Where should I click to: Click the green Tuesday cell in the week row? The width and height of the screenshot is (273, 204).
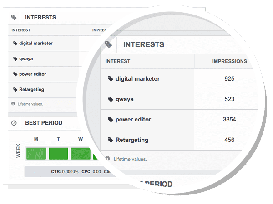pos(58,153)
